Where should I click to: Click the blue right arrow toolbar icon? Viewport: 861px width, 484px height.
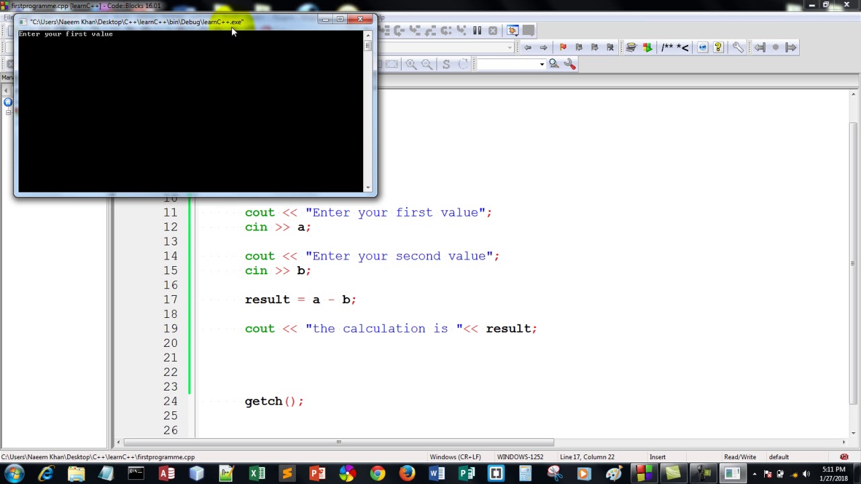(x=791, y=47)
